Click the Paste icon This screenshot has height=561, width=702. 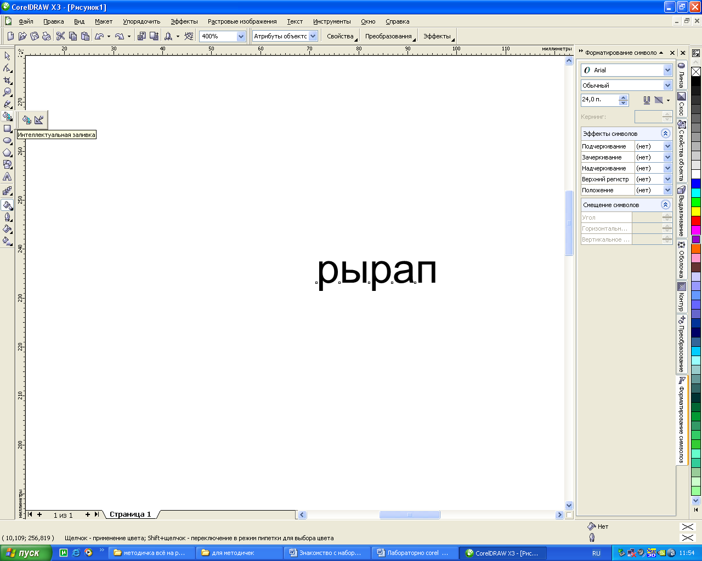click(x=85, y=36)
